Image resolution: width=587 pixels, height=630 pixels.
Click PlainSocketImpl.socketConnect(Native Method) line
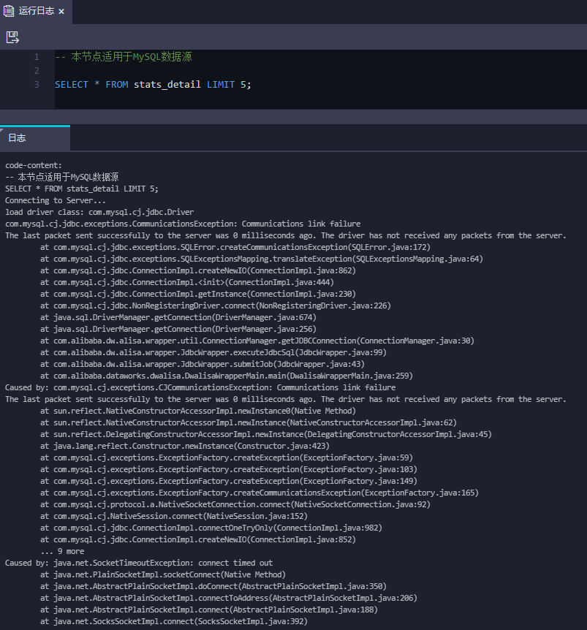coord(163,574)
